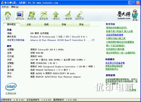Open the 电脑性能评分 link
The width and height of the screenshot is (141, 102).
point(112,69)
